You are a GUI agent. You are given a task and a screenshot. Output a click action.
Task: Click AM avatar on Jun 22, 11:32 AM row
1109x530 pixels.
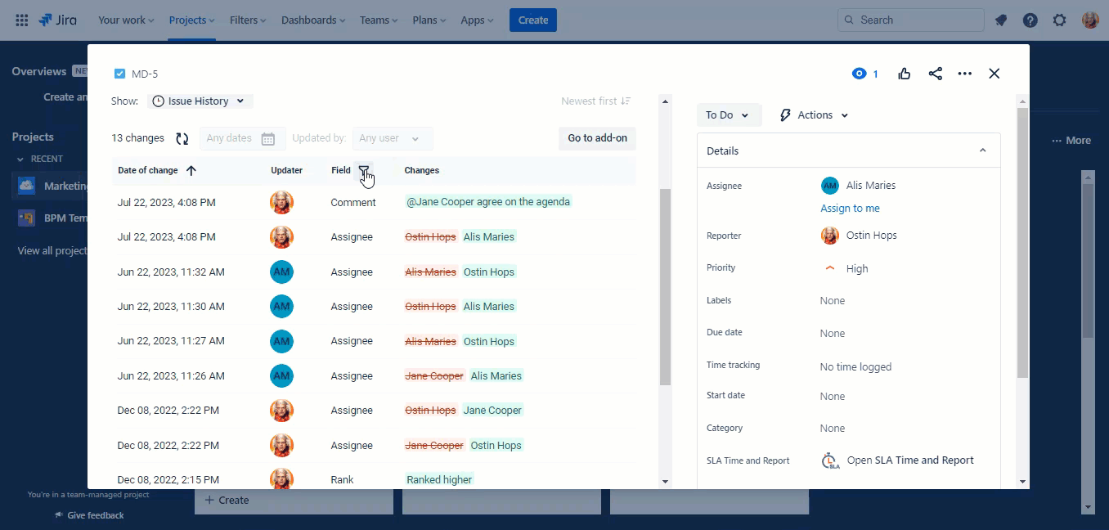click(x=281, y=272)
